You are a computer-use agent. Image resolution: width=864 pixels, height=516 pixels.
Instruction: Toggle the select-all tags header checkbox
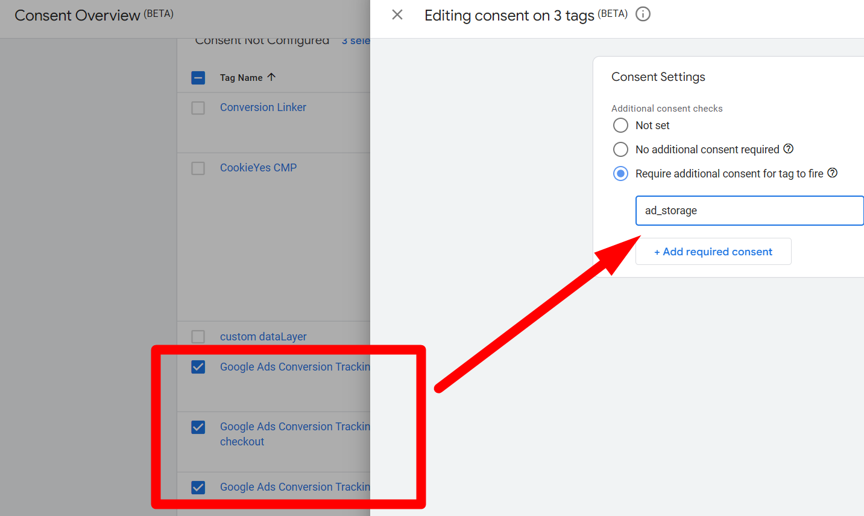coord(198,78)
